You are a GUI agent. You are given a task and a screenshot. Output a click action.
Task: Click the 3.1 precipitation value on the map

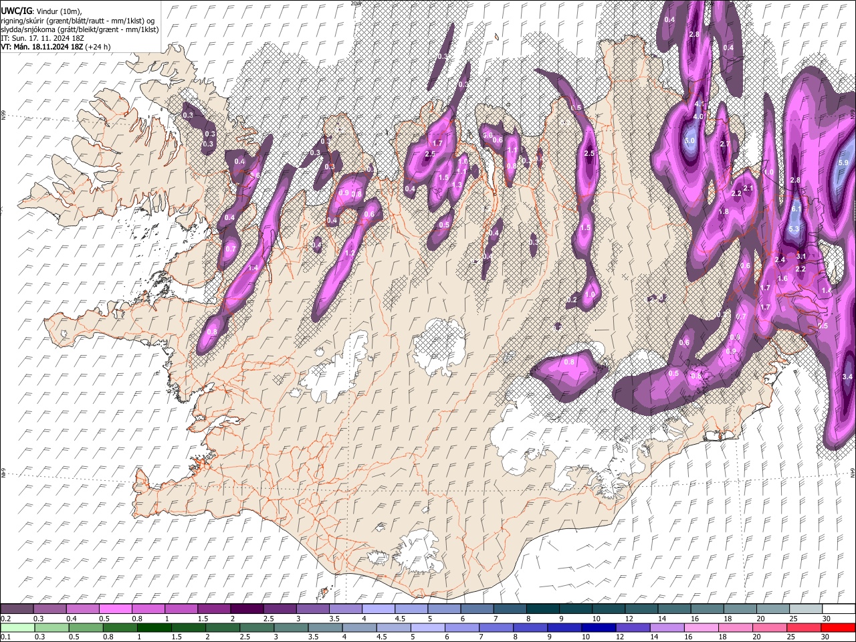point(801,256)
